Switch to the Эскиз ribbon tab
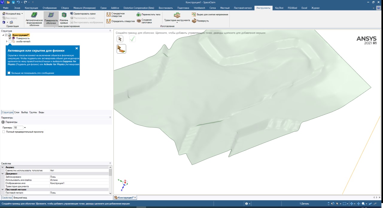Viewport: 383px width, 208px height. coord(17,8)
